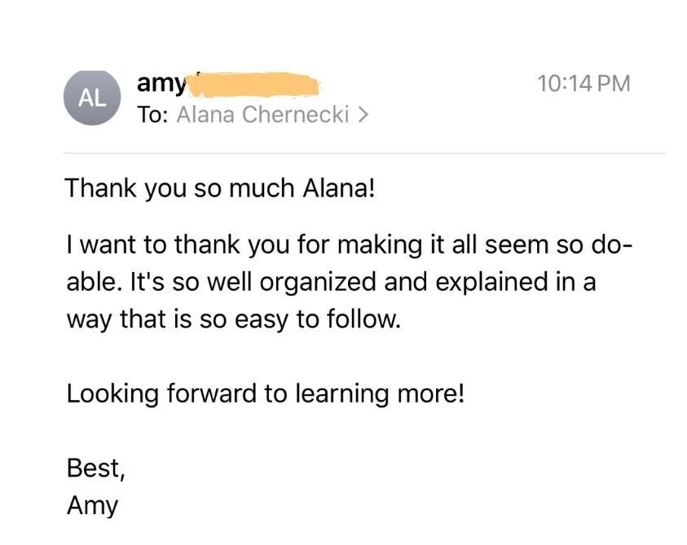Click the "Amy" signature
The width and height of the screenshot is (687, 545).
tap(92, 506)
